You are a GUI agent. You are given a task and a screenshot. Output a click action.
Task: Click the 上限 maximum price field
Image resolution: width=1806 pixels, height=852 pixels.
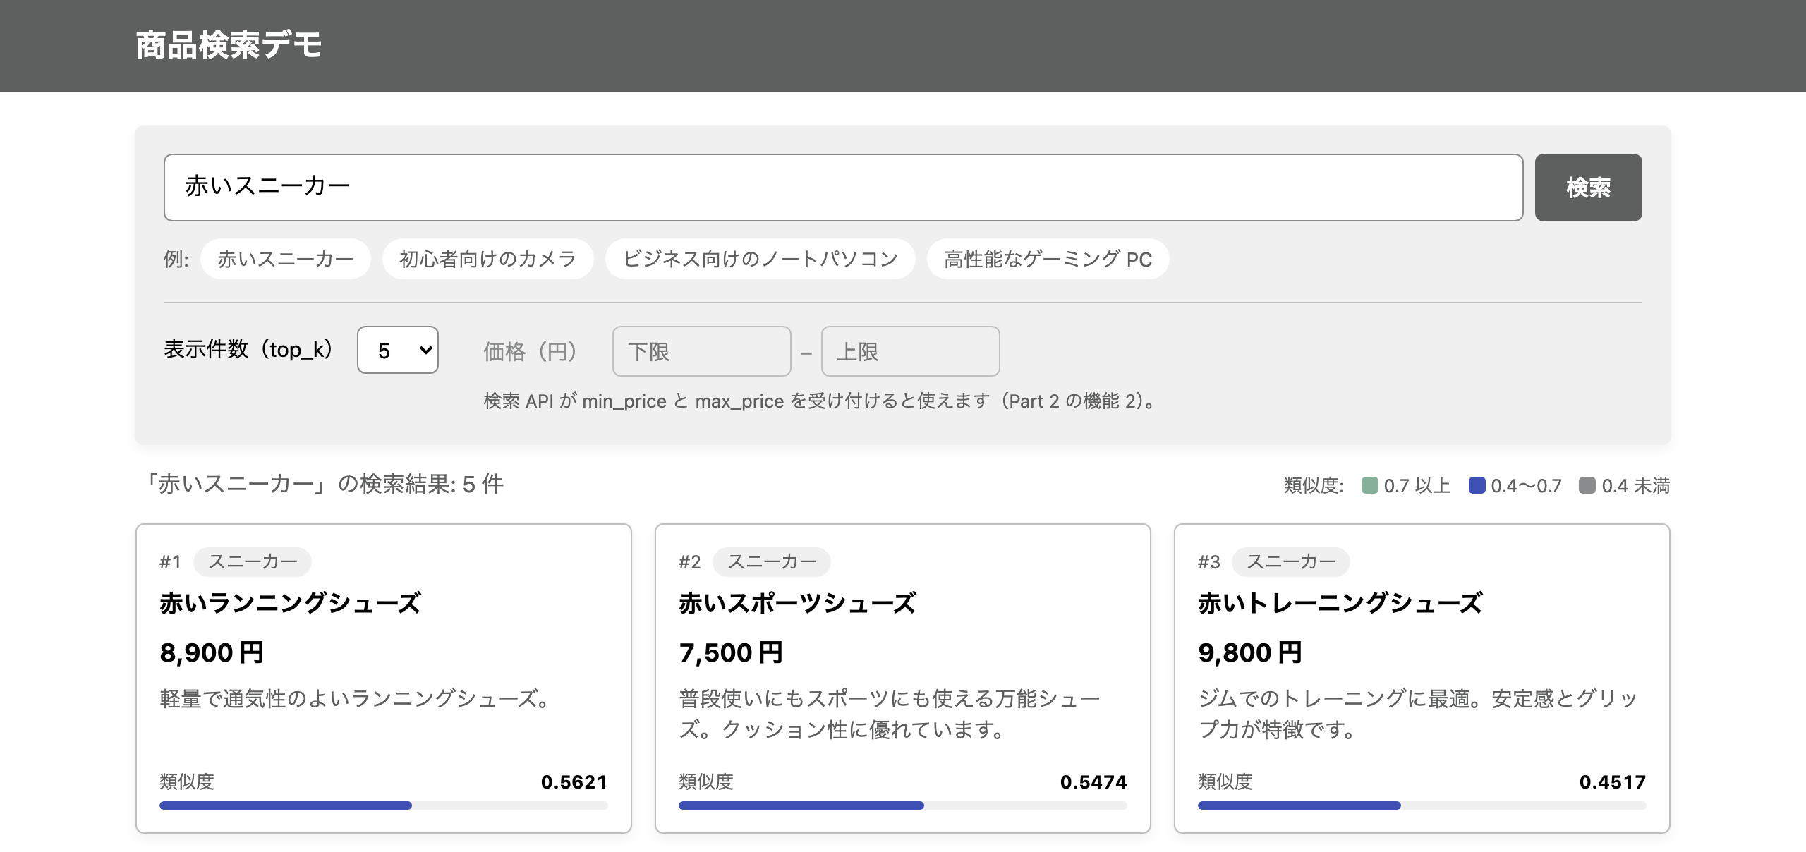pyautogui.click(x=911, y=351)
